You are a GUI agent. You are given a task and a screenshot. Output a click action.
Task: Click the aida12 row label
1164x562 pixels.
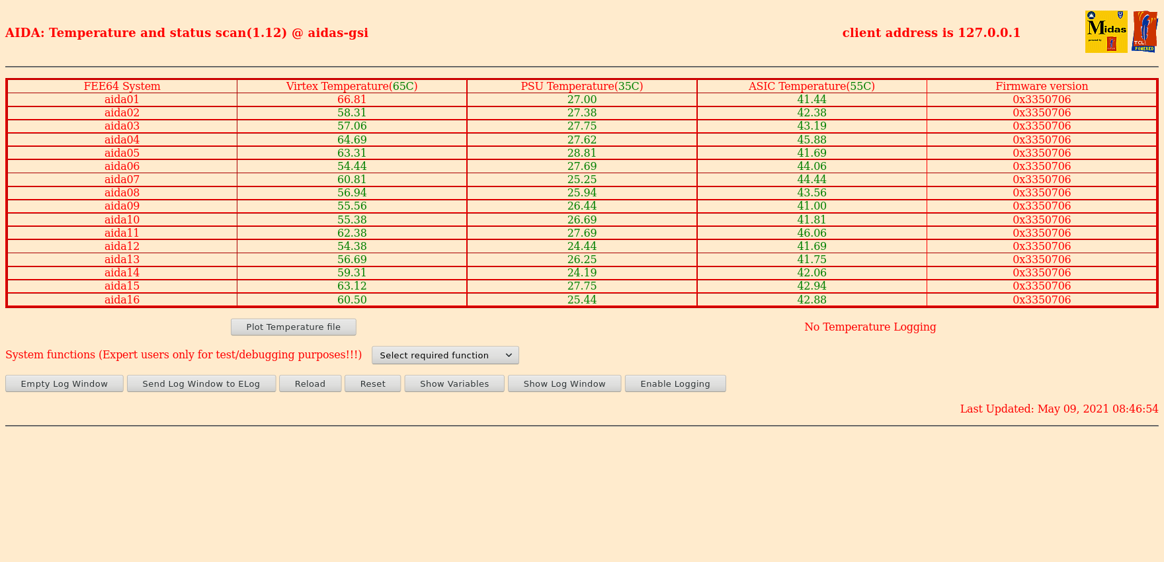click(122, 246)
